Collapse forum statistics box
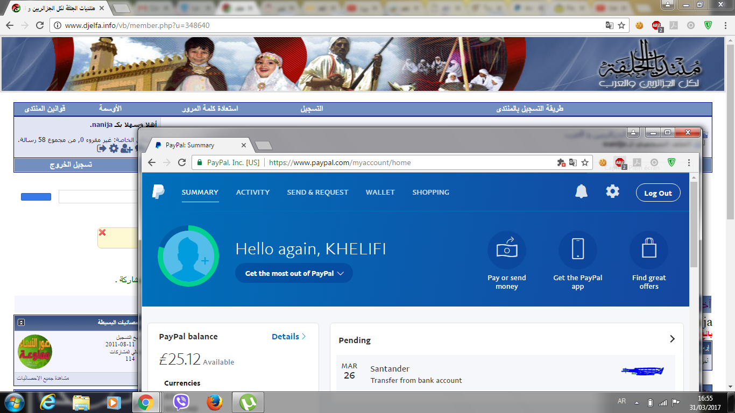 tap(21, 323)
